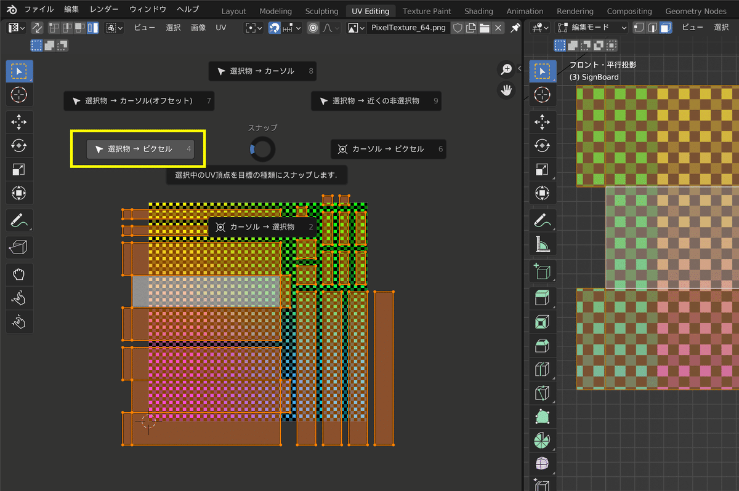Select the Rotate tool in UV editor toolbar
The height and width of the screenshot is (491, 739).
click(19, 146)
